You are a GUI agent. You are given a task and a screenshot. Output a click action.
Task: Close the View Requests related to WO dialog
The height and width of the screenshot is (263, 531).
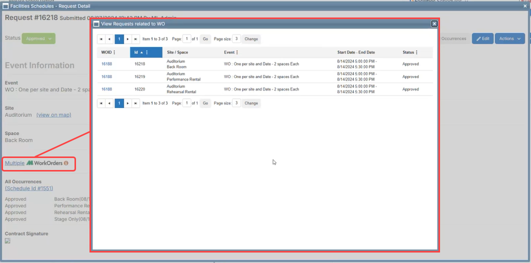point(434,23)
